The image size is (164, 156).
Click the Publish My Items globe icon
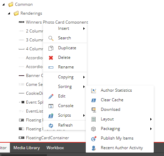[x=94, y=139]
